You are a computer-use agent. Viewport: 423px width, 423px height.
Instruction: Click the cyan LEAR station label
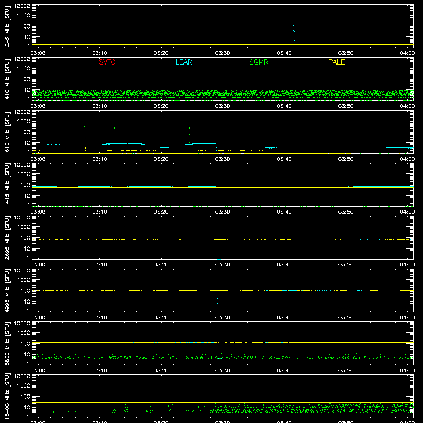(x=183, y=62)
